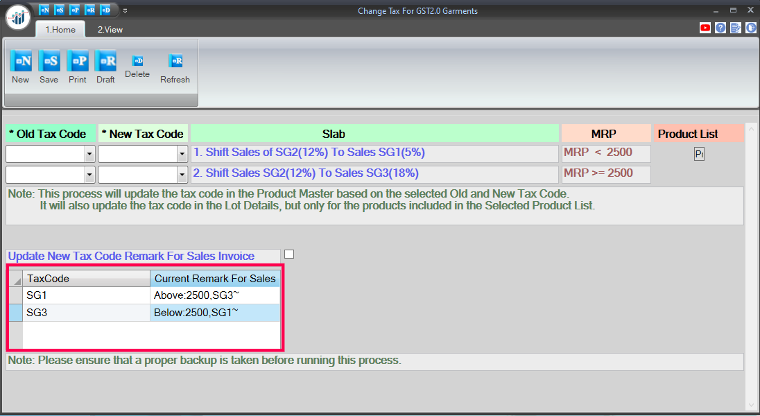Tick the Update New Tax Code Remark checkbox
Screen dimensions: 760x416
289,254
